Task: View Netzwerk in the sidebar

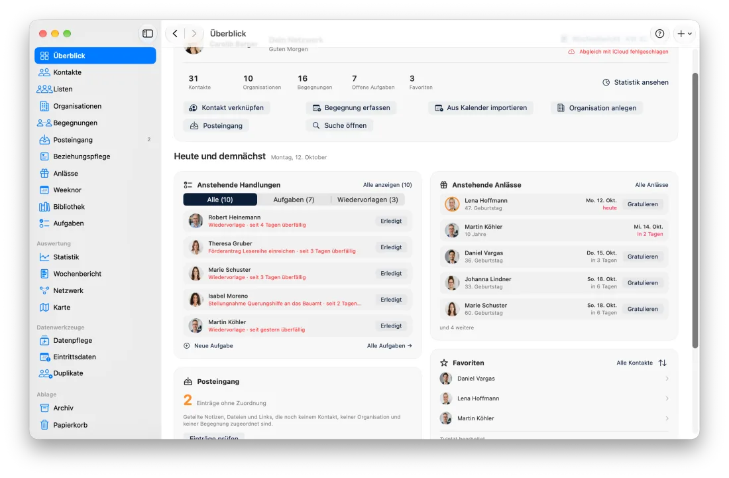Action: click(95, 290)
